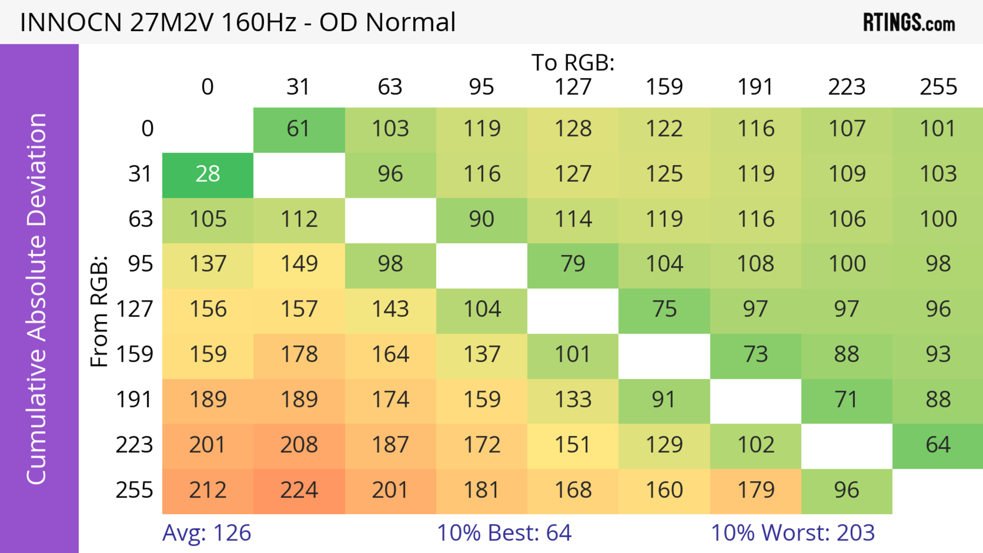The width and height of the screenshot is (983, 553).
Task: Select the orange cell with value 224
Action: point(299,491)
